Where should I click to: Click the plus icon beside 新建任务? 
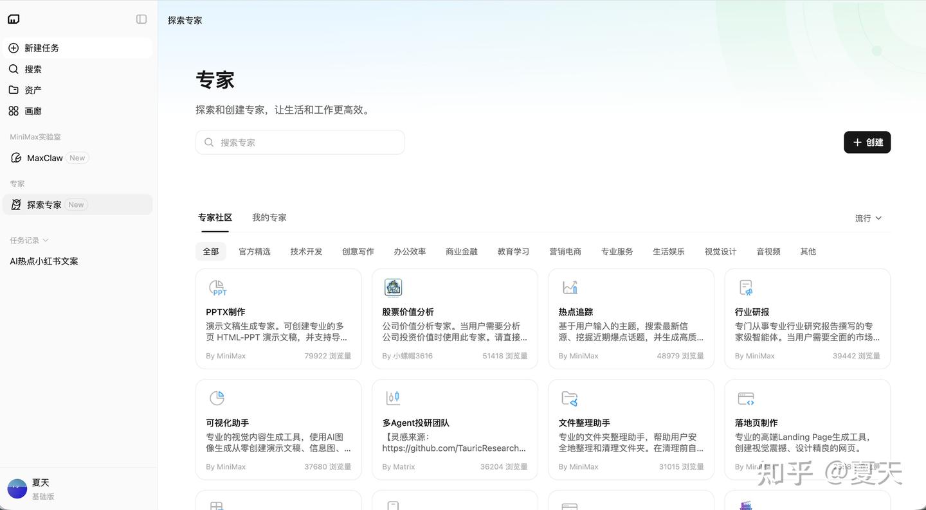click(x=14, y=48)
